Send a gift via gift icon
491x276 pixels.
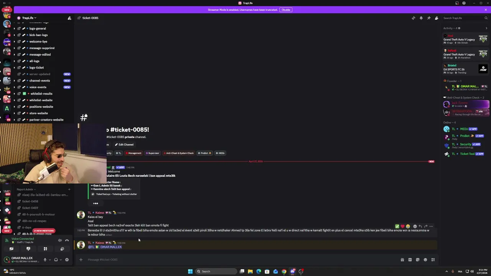point(402,260)
